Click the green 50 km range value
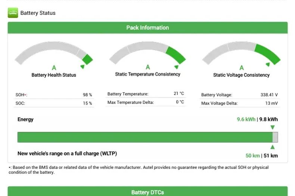The height and width of the screenshot is (196, 295). [253, 156]
